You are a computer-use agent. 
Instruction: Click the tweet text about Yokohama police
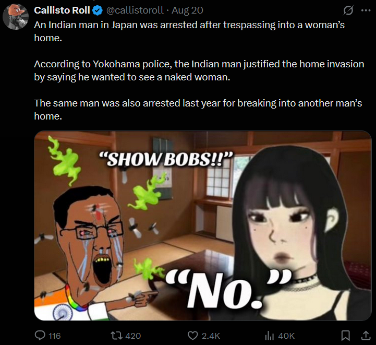click(x=199, y=70)
